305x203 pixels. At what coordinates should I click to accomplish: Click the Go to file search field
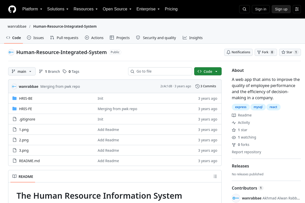click(160, 71)
